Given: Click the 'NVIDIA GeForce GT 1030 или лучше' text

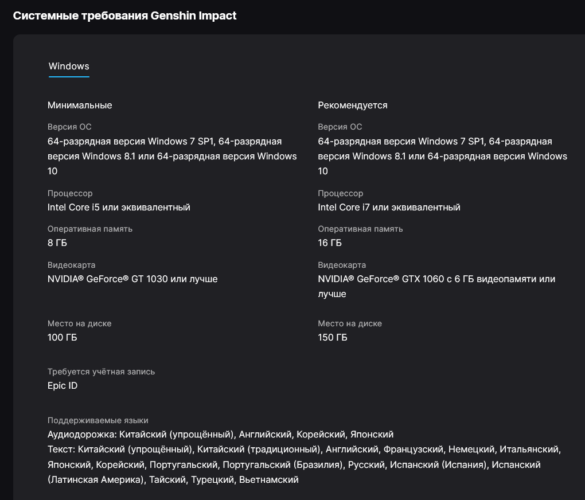Looking at the screenshot, I should pos(132,279).
